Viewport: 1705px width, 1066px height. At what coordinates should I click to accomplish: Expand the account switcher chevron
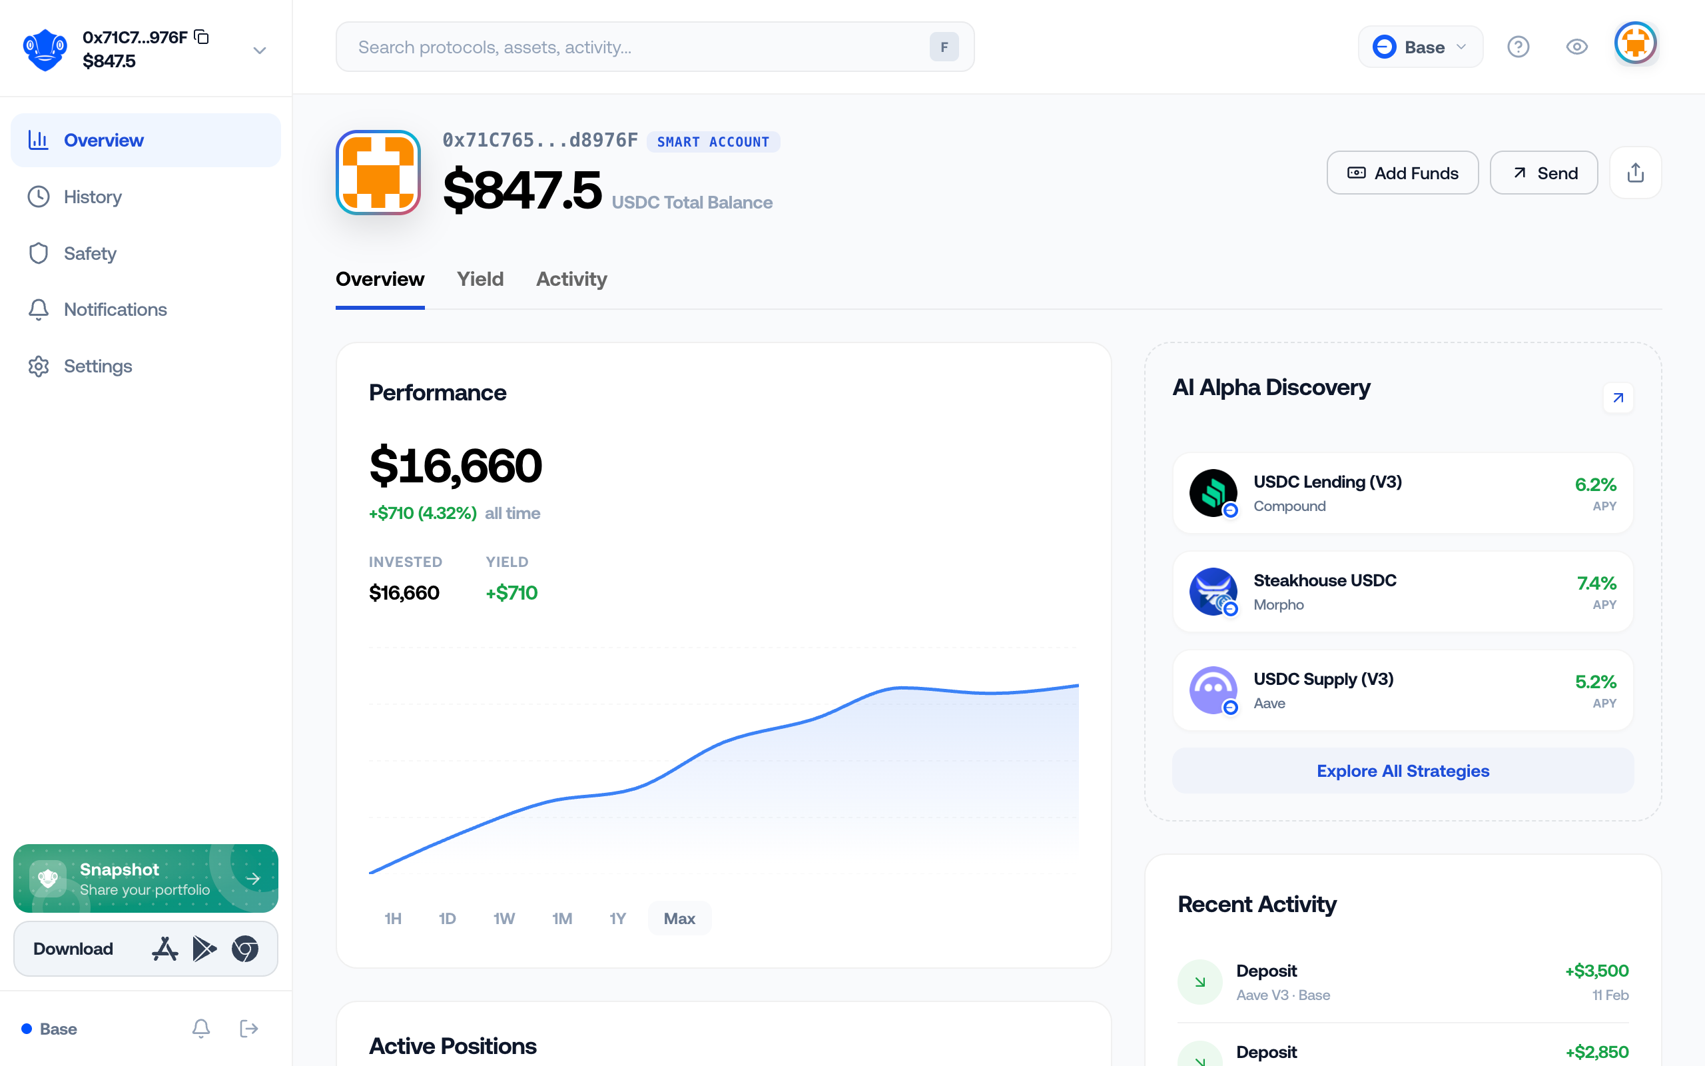coord(259,50)
